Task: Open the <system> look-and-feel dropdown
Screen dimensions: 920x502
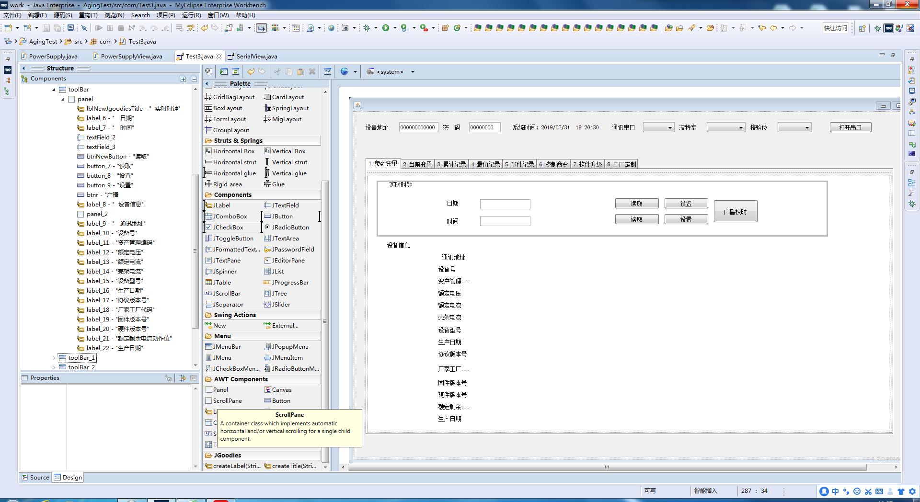Action: tap(413, 72)
